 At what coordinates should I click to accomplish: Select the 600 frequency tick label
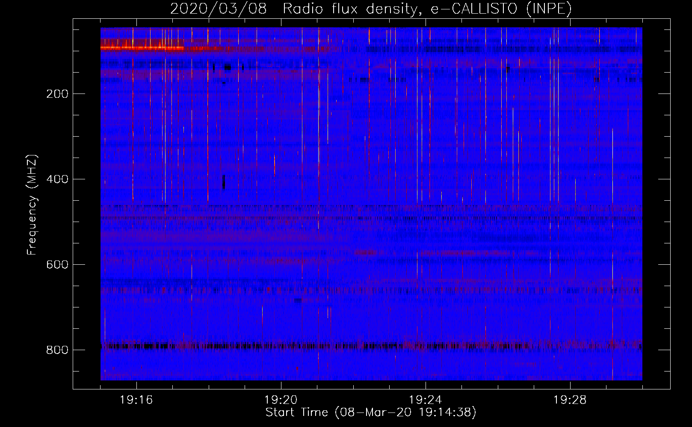[x=57, y=265]
